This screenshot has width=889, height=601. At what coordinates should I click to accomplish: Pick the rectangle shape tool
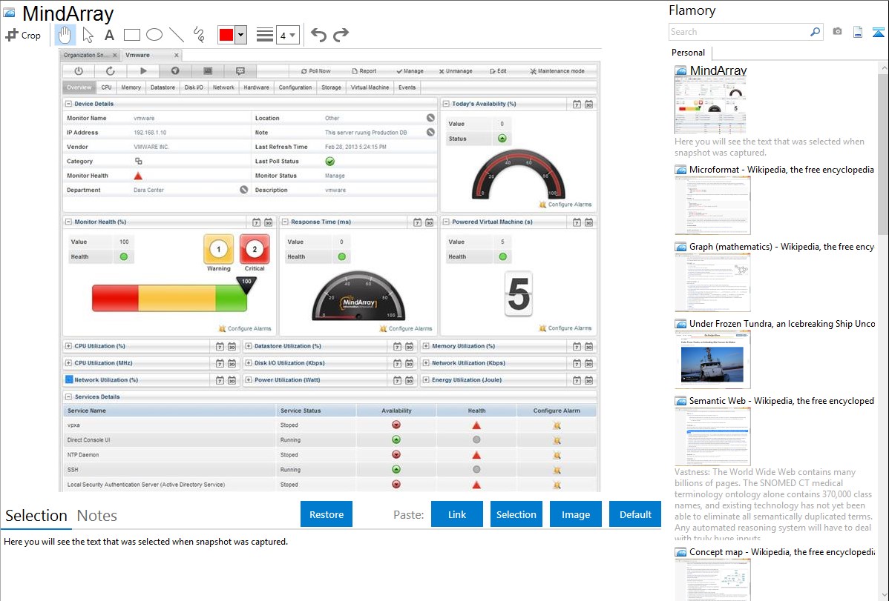131,35
